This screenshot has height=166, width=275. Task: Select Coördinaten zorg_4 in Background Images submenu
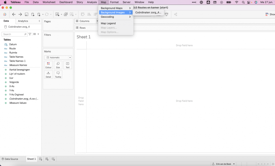tap(148, 13)
